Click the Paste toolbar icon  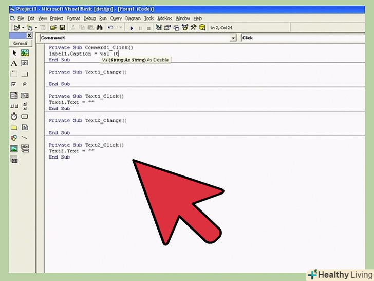[x=90, y=28]
